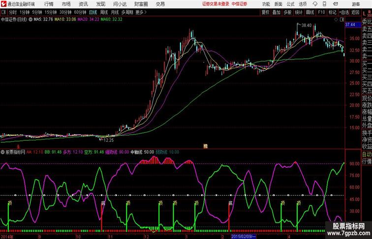Click the 标记 mark button
Viewport: 372px width, 239px height.
point(332,12)
